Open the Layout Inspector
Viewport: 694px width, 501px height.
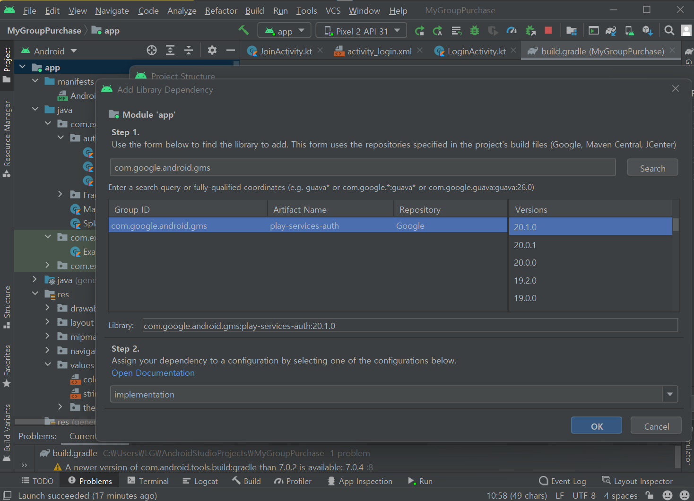click(637, 481)
